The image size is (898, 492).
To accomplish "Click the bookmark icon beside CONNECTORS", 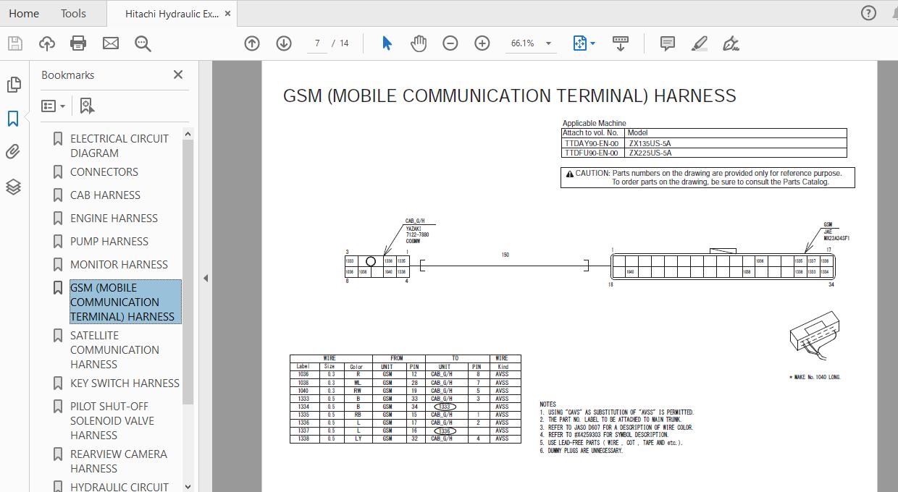I will point(59,171).
